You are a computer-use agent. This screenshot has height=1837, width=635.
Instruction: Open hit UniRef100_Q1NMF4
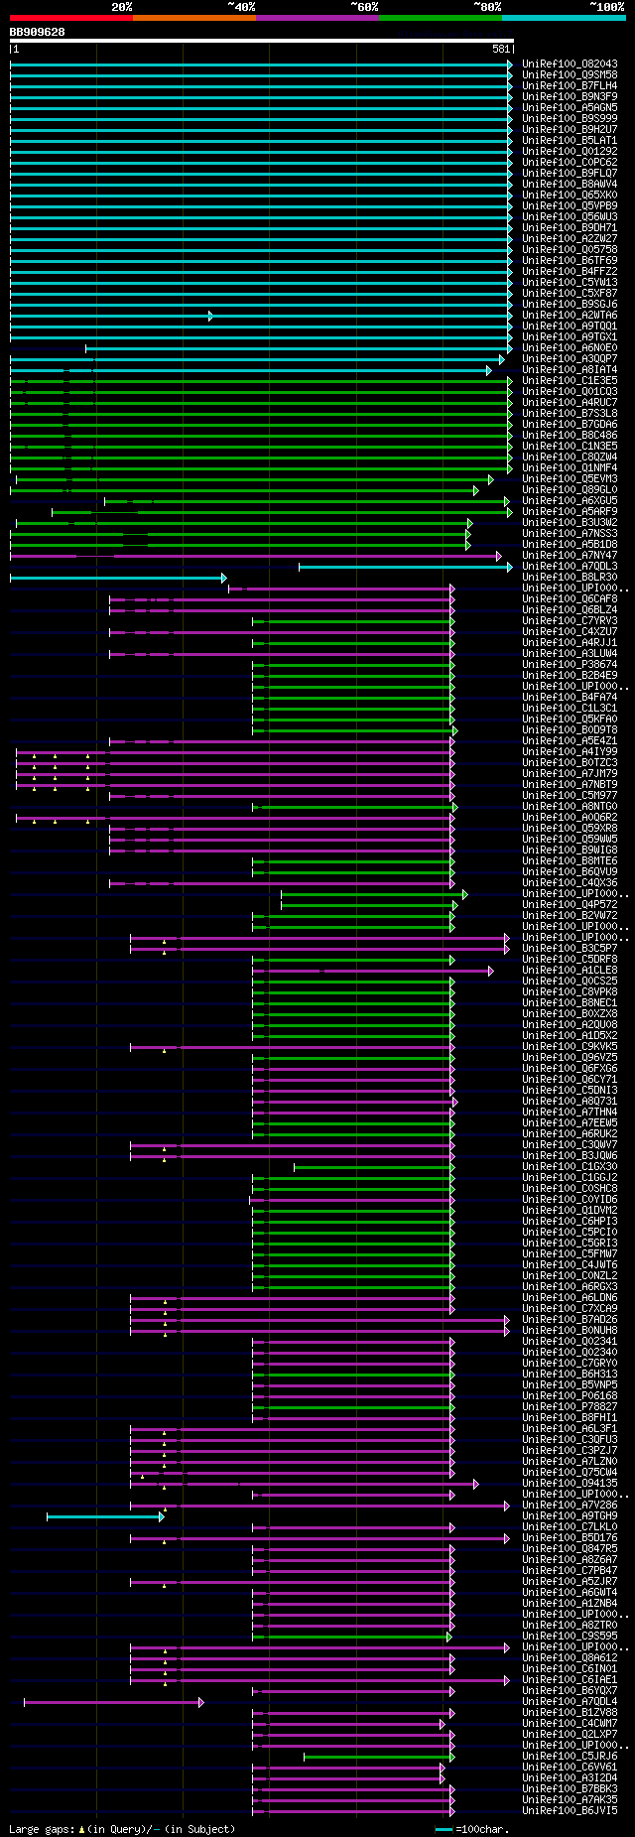pyautogui.click(x=570, y=467)
